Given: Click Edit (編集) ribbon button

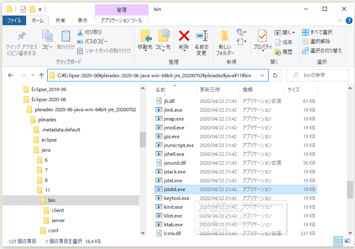Looking at the screenshot, I should [284, 42].
